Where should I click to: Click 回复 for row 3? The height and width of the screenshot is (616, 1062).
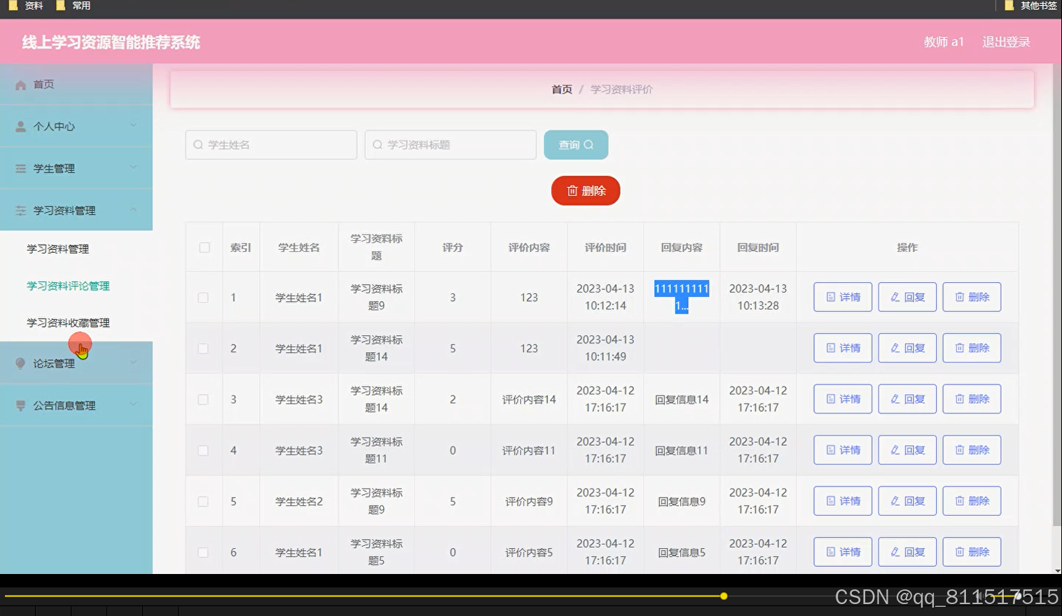click(x=907, y=399)
